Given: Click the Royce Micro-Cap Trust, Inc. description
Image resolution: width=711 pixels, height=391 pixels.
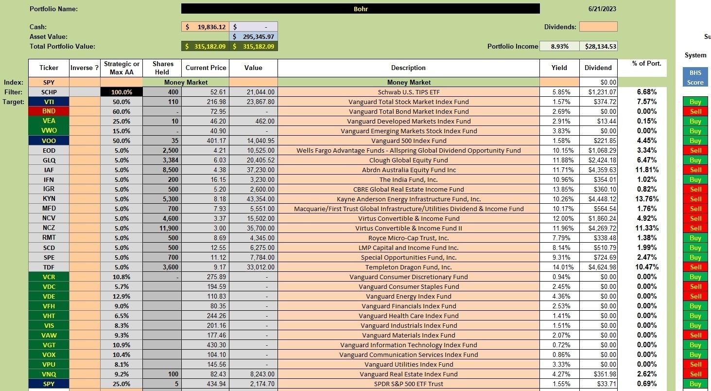Looking at the screenshot, I should pos(408,238).
